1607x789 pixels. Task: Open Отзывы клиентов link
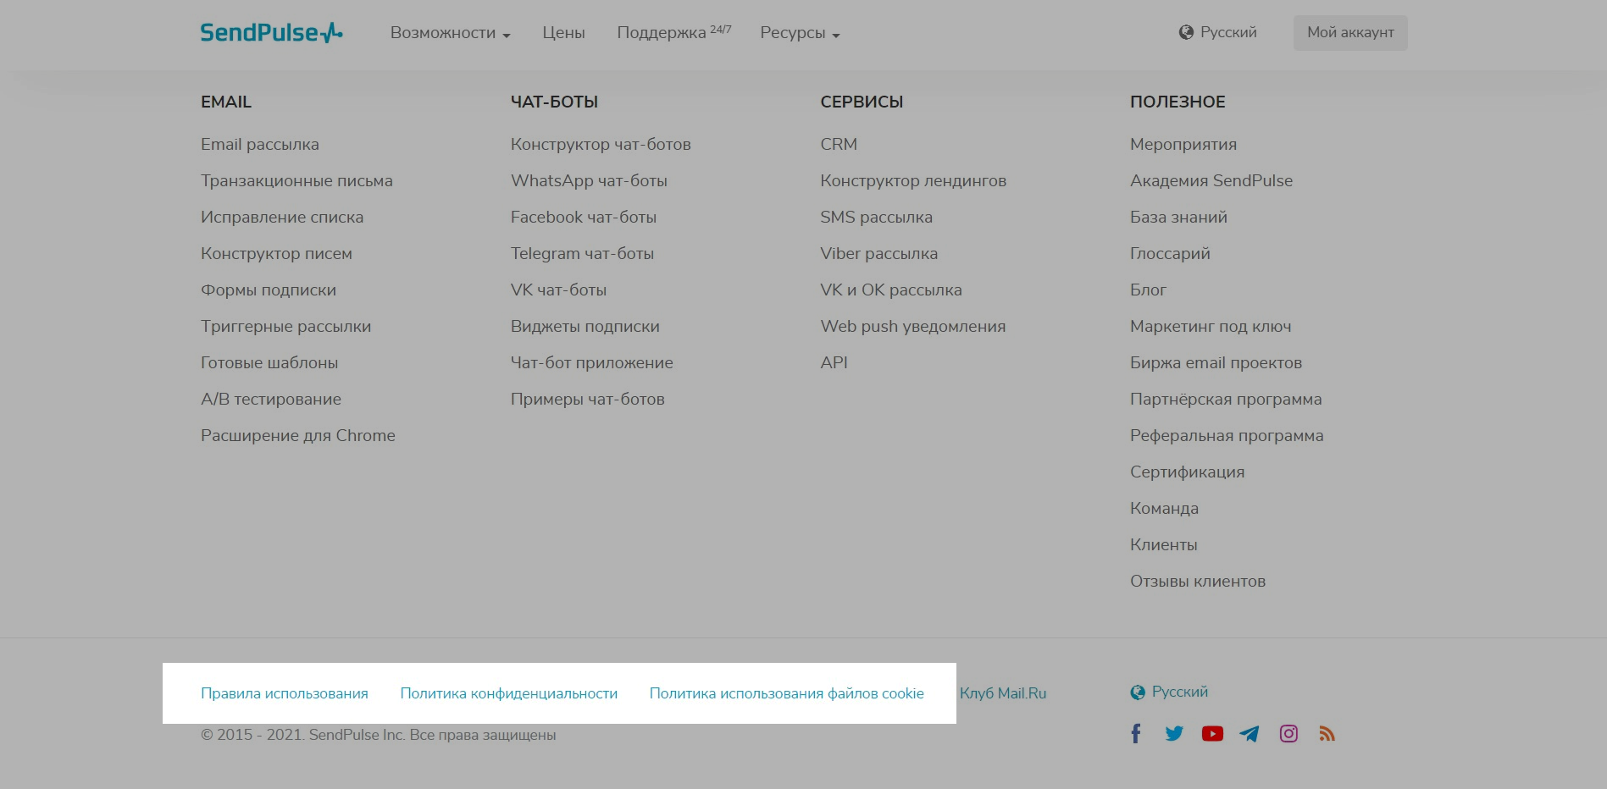coord(1198,582)
